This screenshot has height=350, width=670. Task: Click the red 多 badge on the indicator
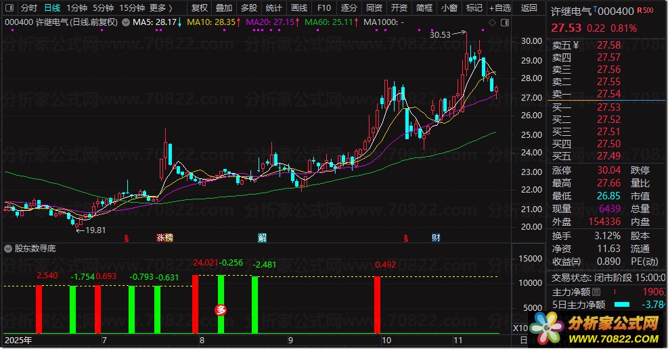(221, 310)
